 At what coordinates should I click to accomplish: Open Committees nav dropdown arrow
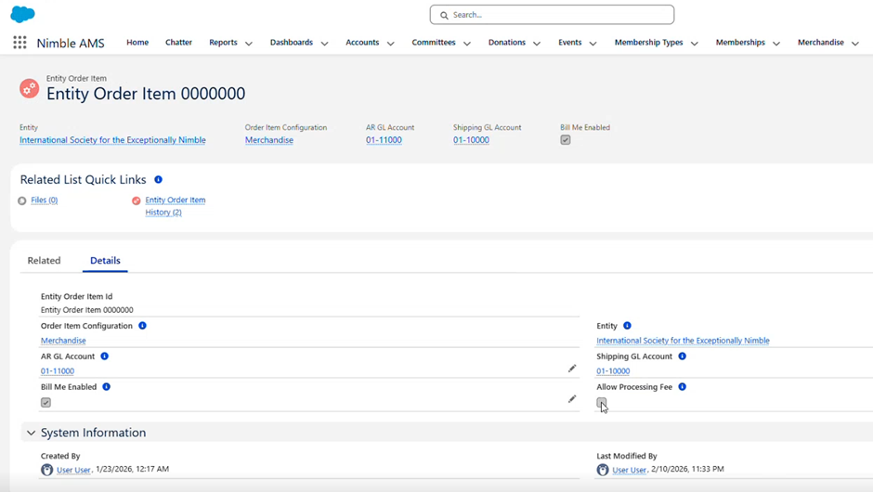466,43
